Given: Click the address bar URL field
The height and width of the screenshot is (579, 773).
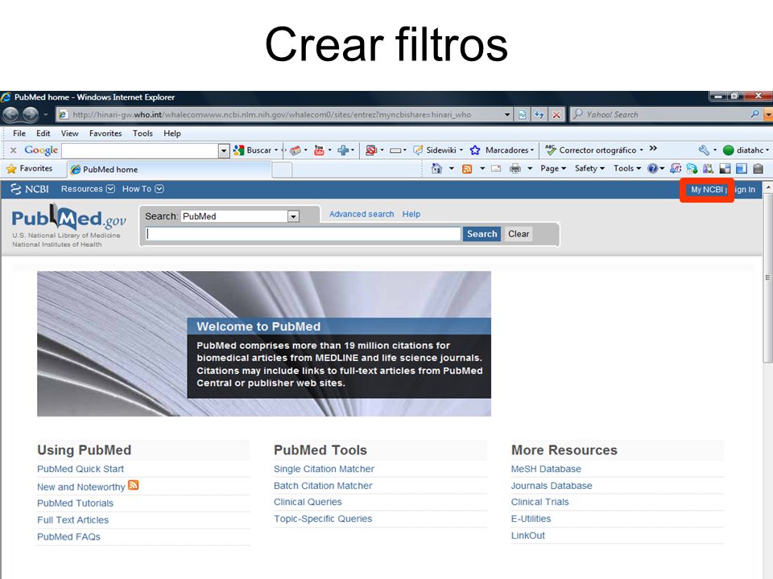Looking at the screenshot, I should 286,115.
